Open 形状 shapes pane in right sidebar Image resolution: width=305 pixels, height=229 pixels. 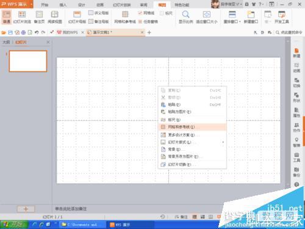click(296, 98)
